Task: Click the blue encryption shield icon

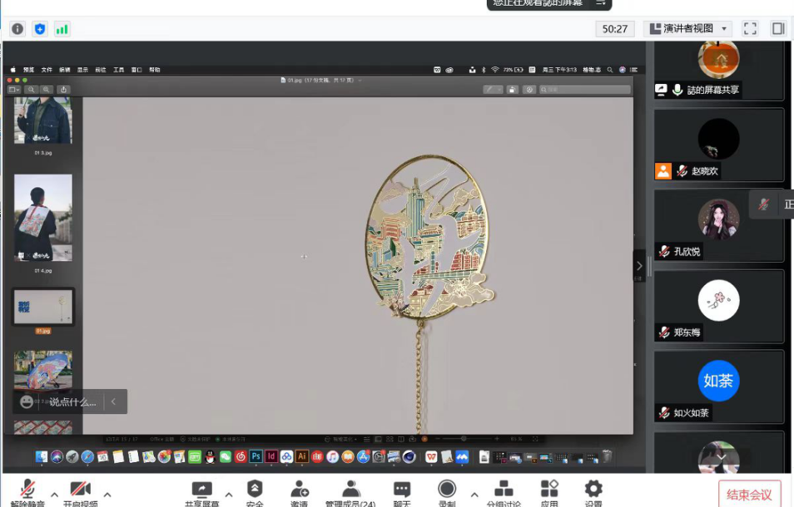Action: coord(39,29)
